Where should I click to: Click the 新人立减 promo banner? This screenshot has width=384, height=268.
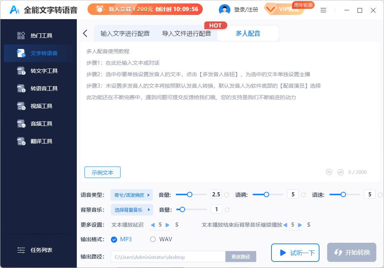click(145, 9)
